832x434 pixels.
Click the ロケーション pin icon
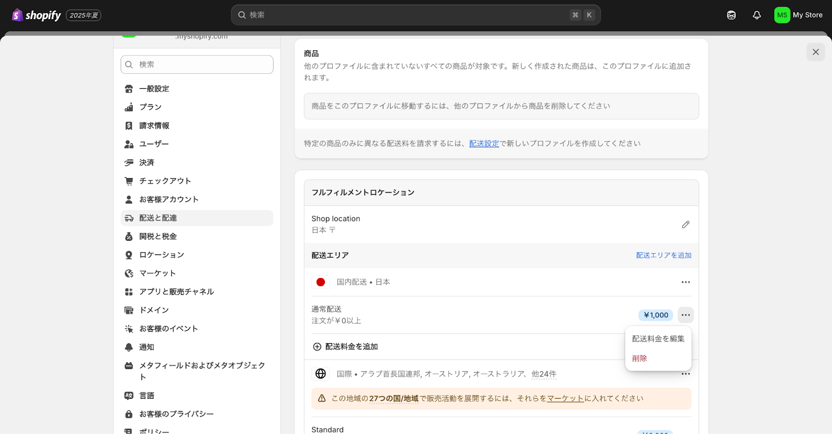[x=129, y=255]
